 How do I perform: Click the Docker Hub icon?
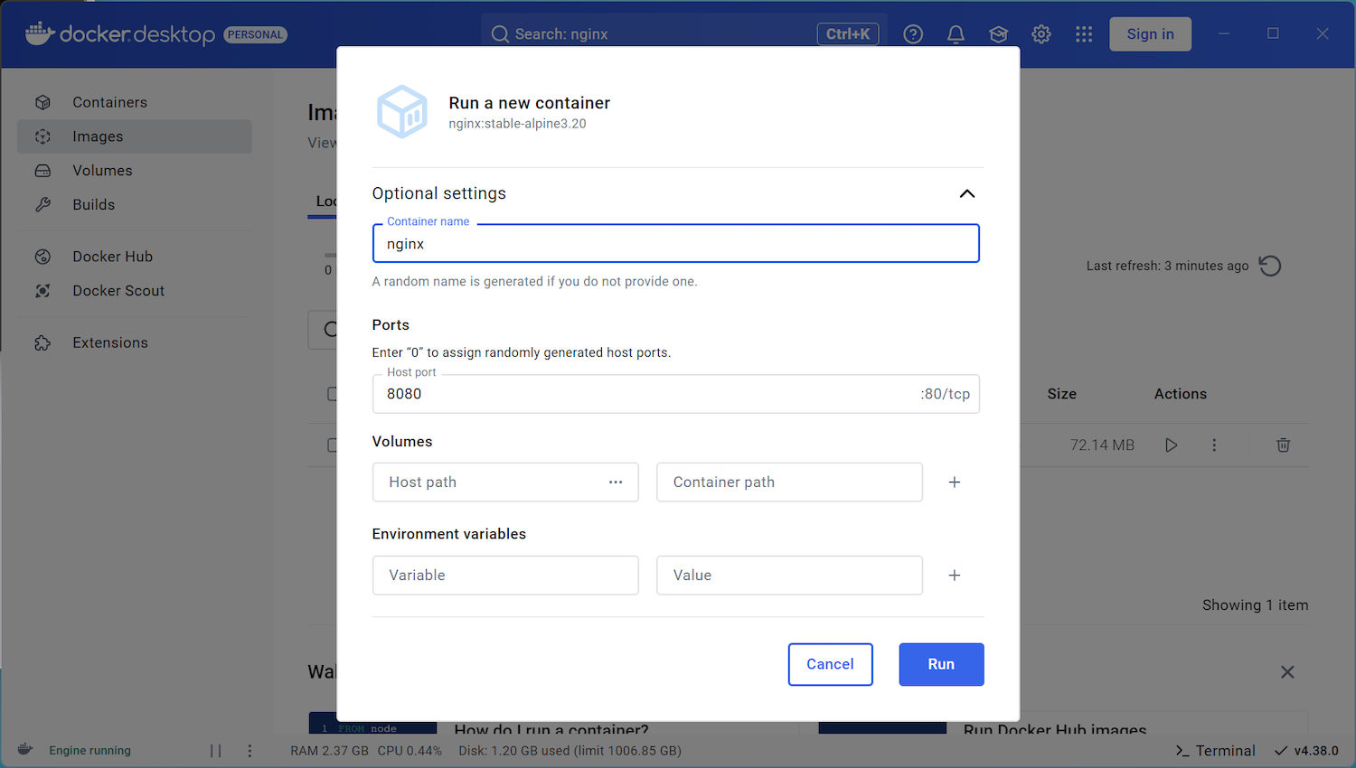point(42,257)
